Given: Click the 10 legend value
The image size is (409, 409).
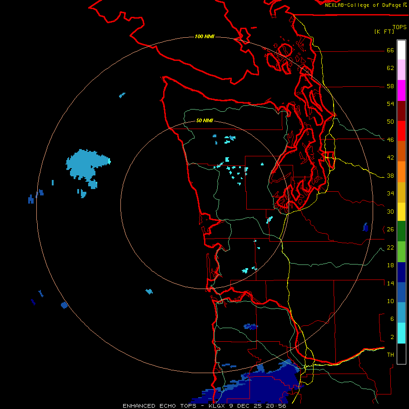Looking at the screenshot, I should pos(390,301).
